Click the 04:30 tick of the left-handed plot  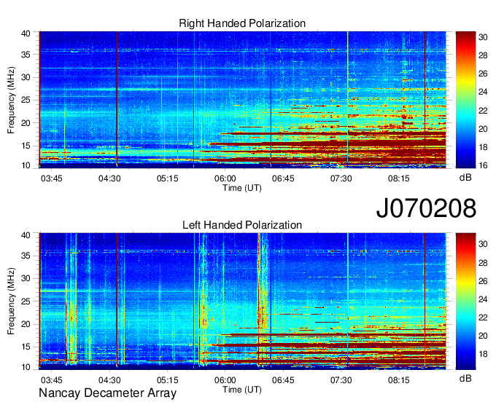[109, 380]
